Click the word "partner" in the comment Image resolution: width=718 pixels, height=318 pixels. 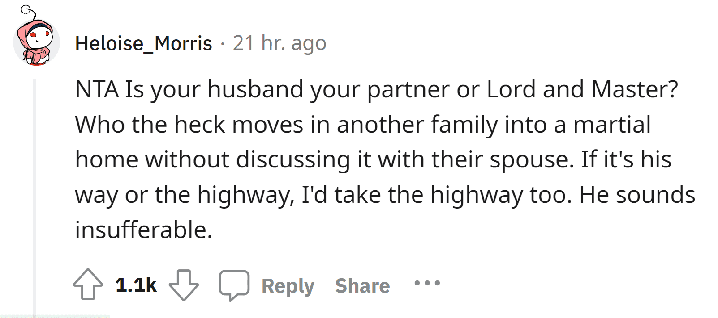pyautogui.click(x=408, y=89)
